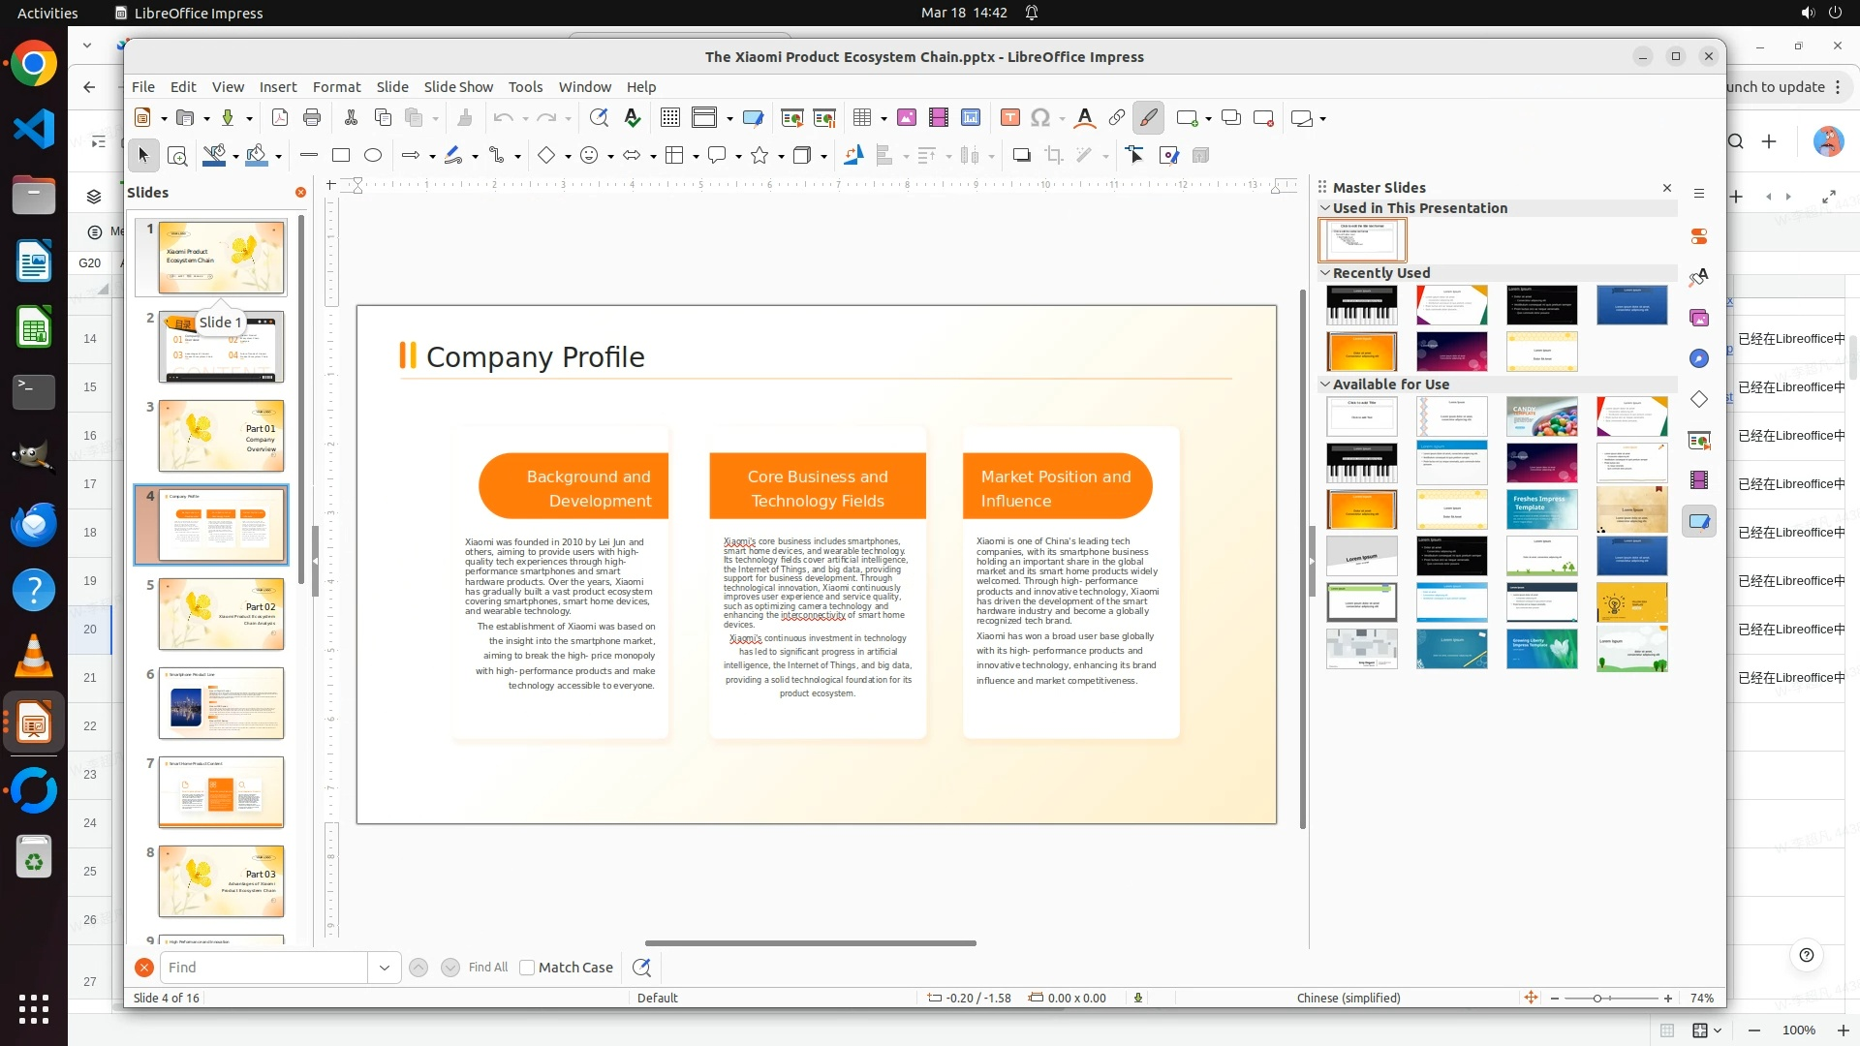
Task: Select the Ellipse drawing tool
Action: pos(373,155)
